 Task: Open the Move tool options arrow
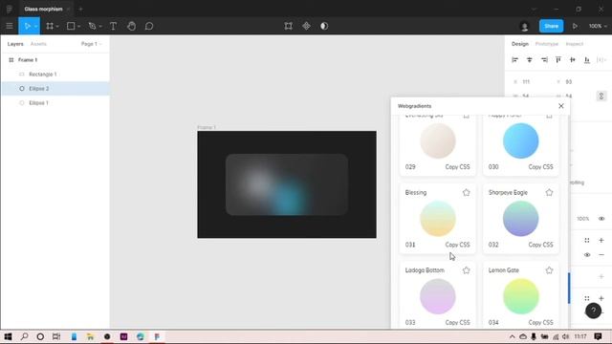[36, 27]
